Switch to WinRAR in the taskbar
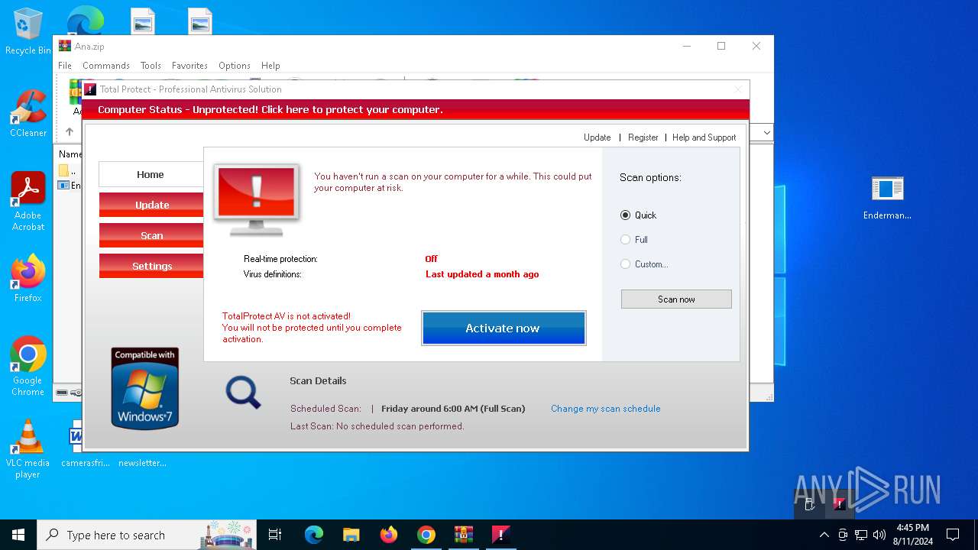Image resolution: width=978 pixels, height=550 pixels. click(x=463, y=535)
